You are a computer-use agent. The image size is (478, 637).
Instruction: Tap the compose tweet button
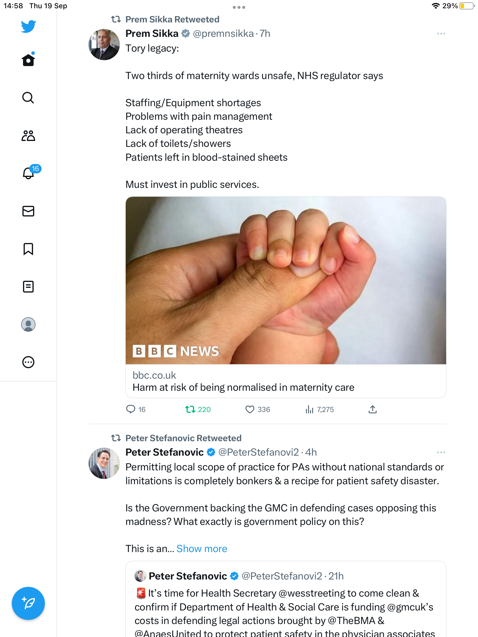pos(28,603)
